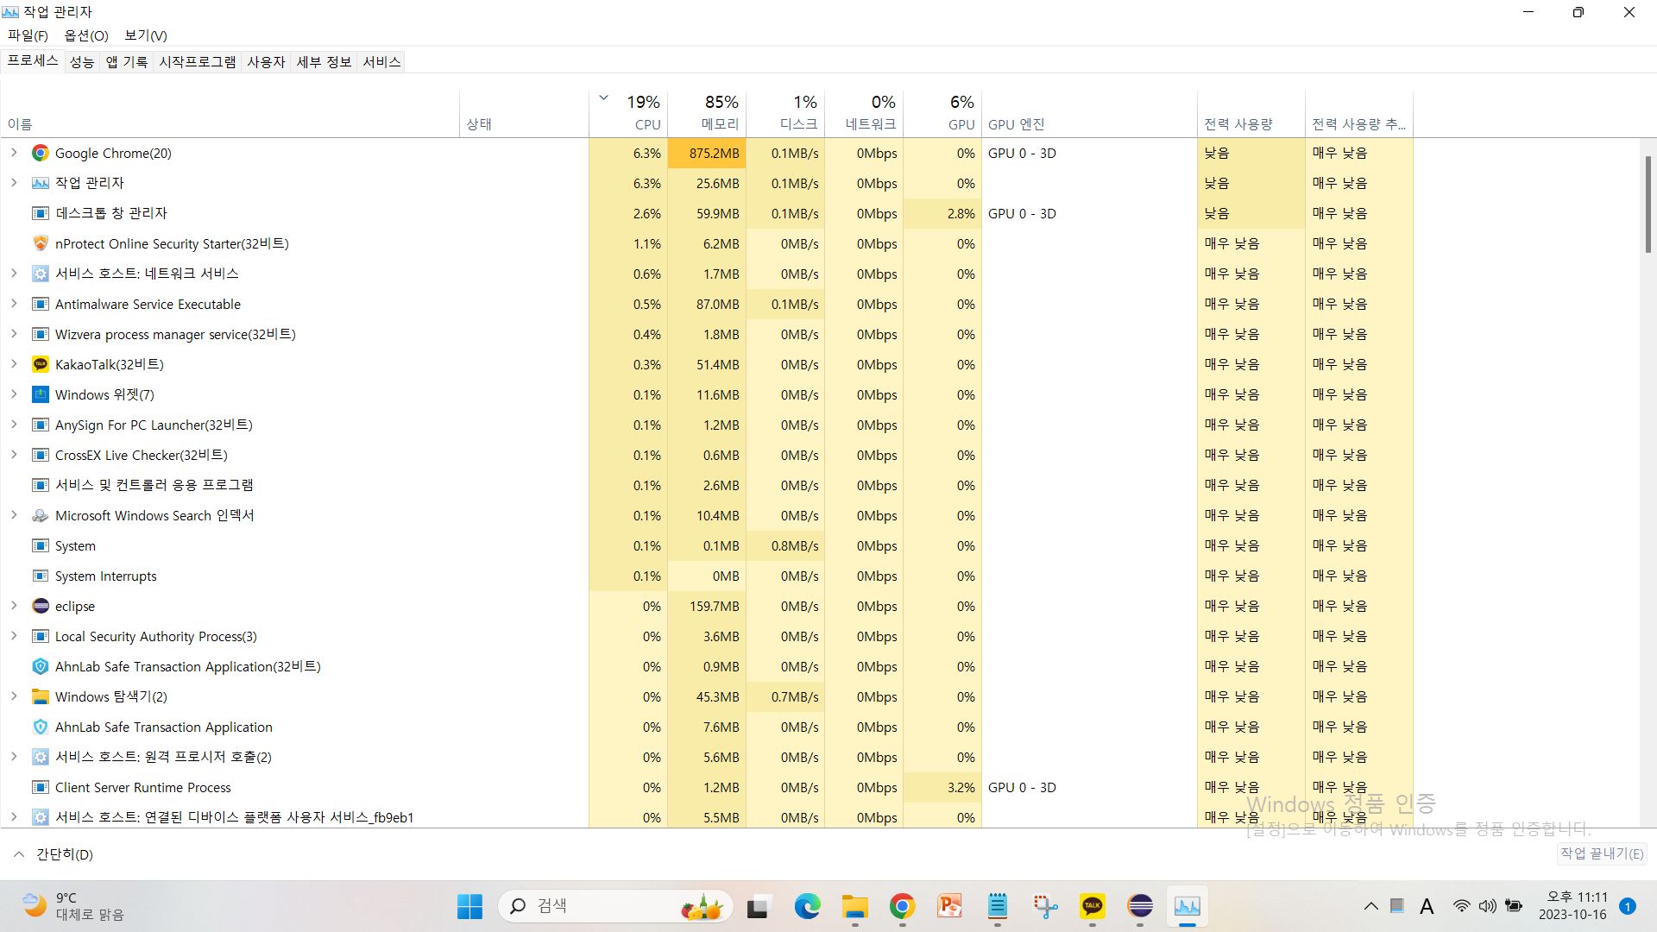Sort by the 이름 column header
The width and height of the screenshot is (1657, 932).
(230, 113)
